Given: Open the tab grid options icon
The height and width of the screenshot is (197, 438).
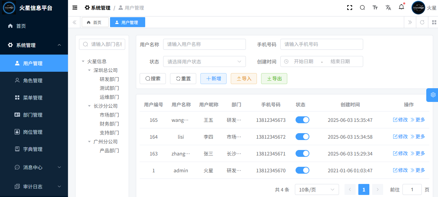Looking at the screenshot, I should coord(434,22).
